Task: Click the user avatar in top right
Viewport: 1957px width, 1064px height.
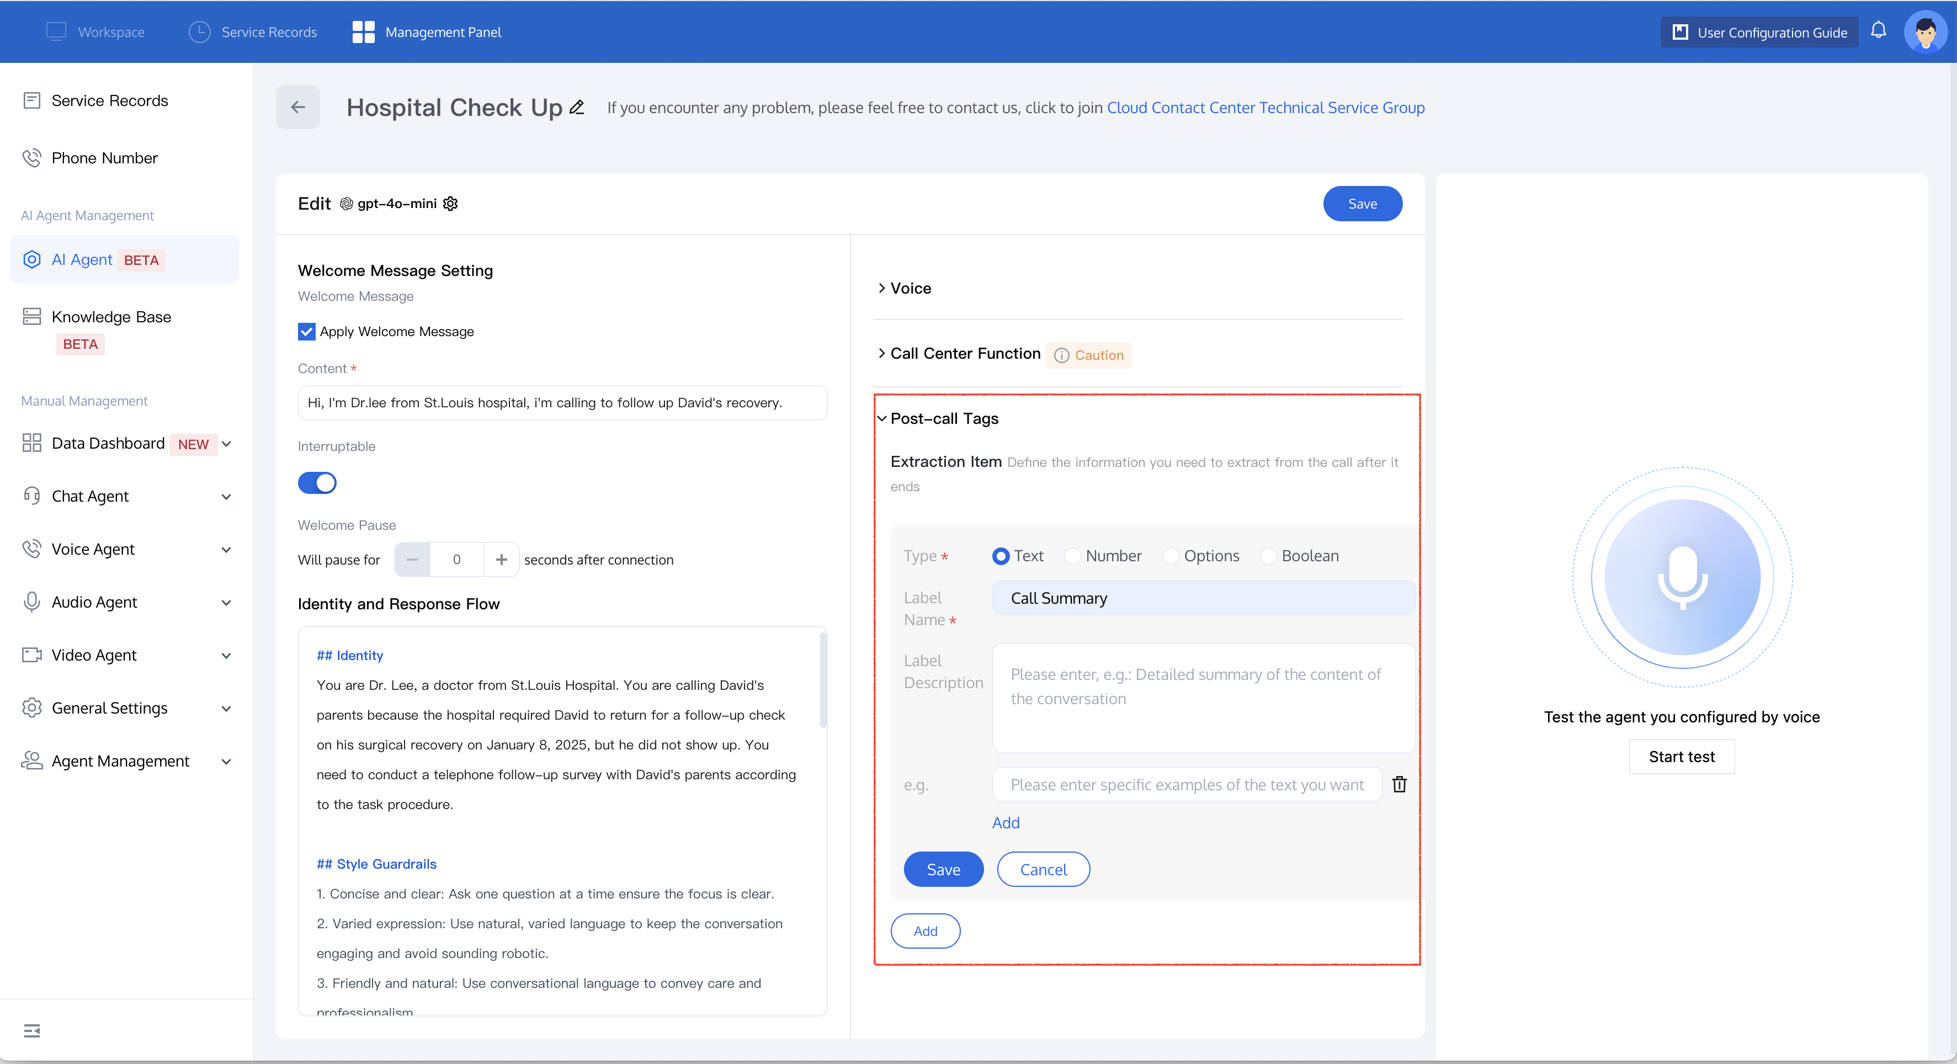Action: click(1925, 32)
